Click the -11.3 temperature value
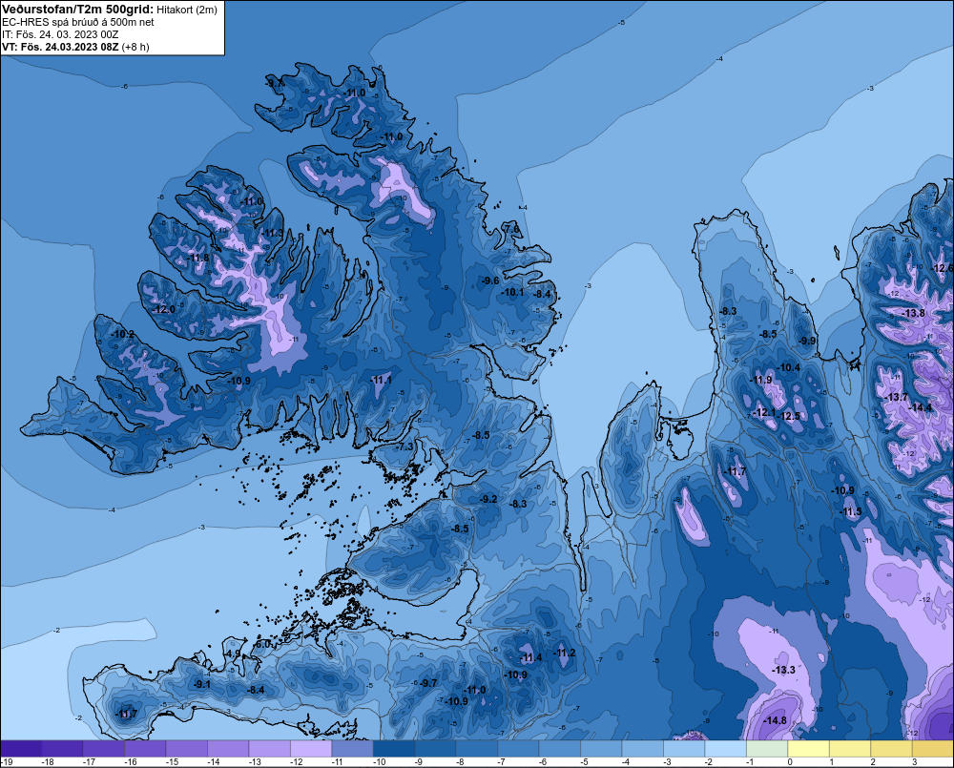954x768 pixels. [x=273, y=233]
